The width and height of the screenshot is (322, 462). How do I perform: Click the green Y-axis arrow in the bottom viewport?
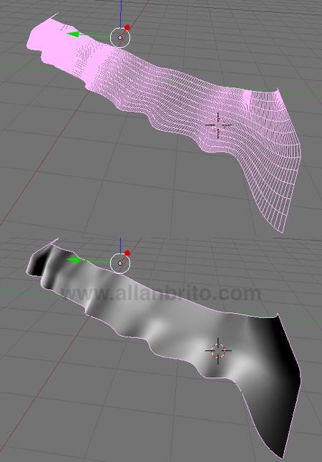coord(73,260)
